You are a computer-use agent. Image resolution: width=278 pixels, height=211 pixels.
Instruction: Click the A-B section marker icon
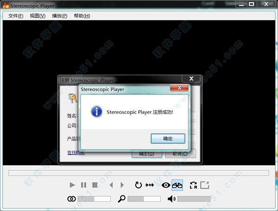[150, 185]
